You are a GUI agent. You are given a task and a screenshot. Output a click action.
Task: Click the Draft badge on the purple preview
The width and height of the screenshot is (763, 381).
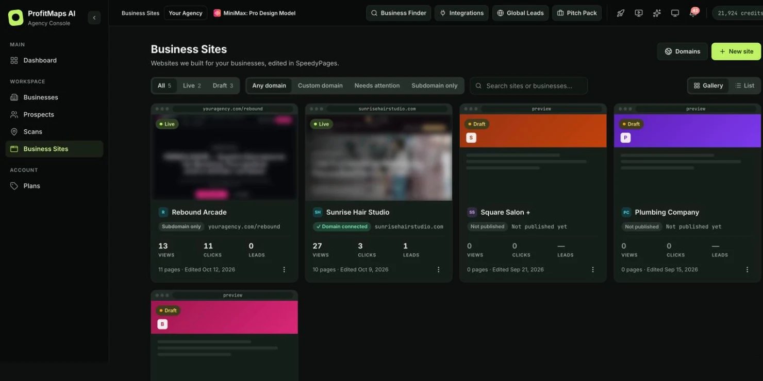click(632, 124)
